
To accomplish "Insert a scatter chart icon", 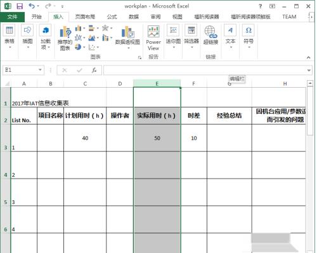I will pyautogui.click(x=92, y=47).
